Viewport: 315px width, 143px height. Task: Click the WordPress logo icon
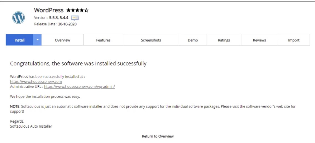[19, 18]
